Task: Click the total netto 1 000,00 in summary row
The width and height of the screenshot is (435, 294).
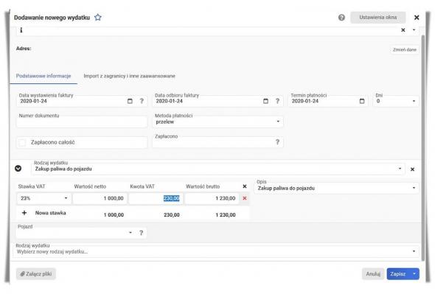Action: pos(114,214)
